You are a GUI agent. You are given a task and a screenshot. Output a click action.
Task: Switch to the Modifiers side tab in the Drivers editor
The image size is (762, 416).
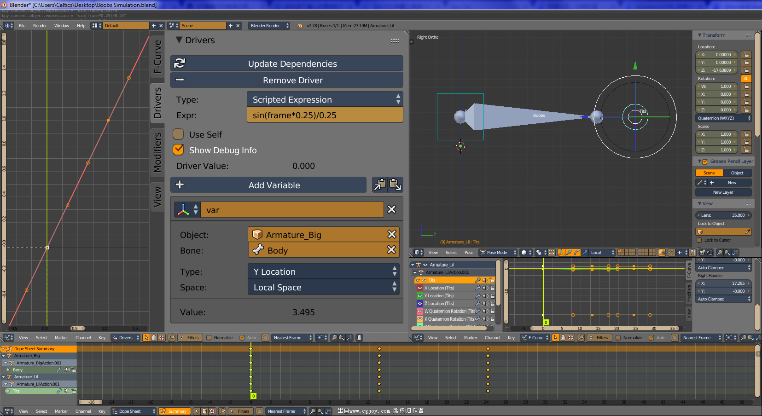click(x=157, y=152)
